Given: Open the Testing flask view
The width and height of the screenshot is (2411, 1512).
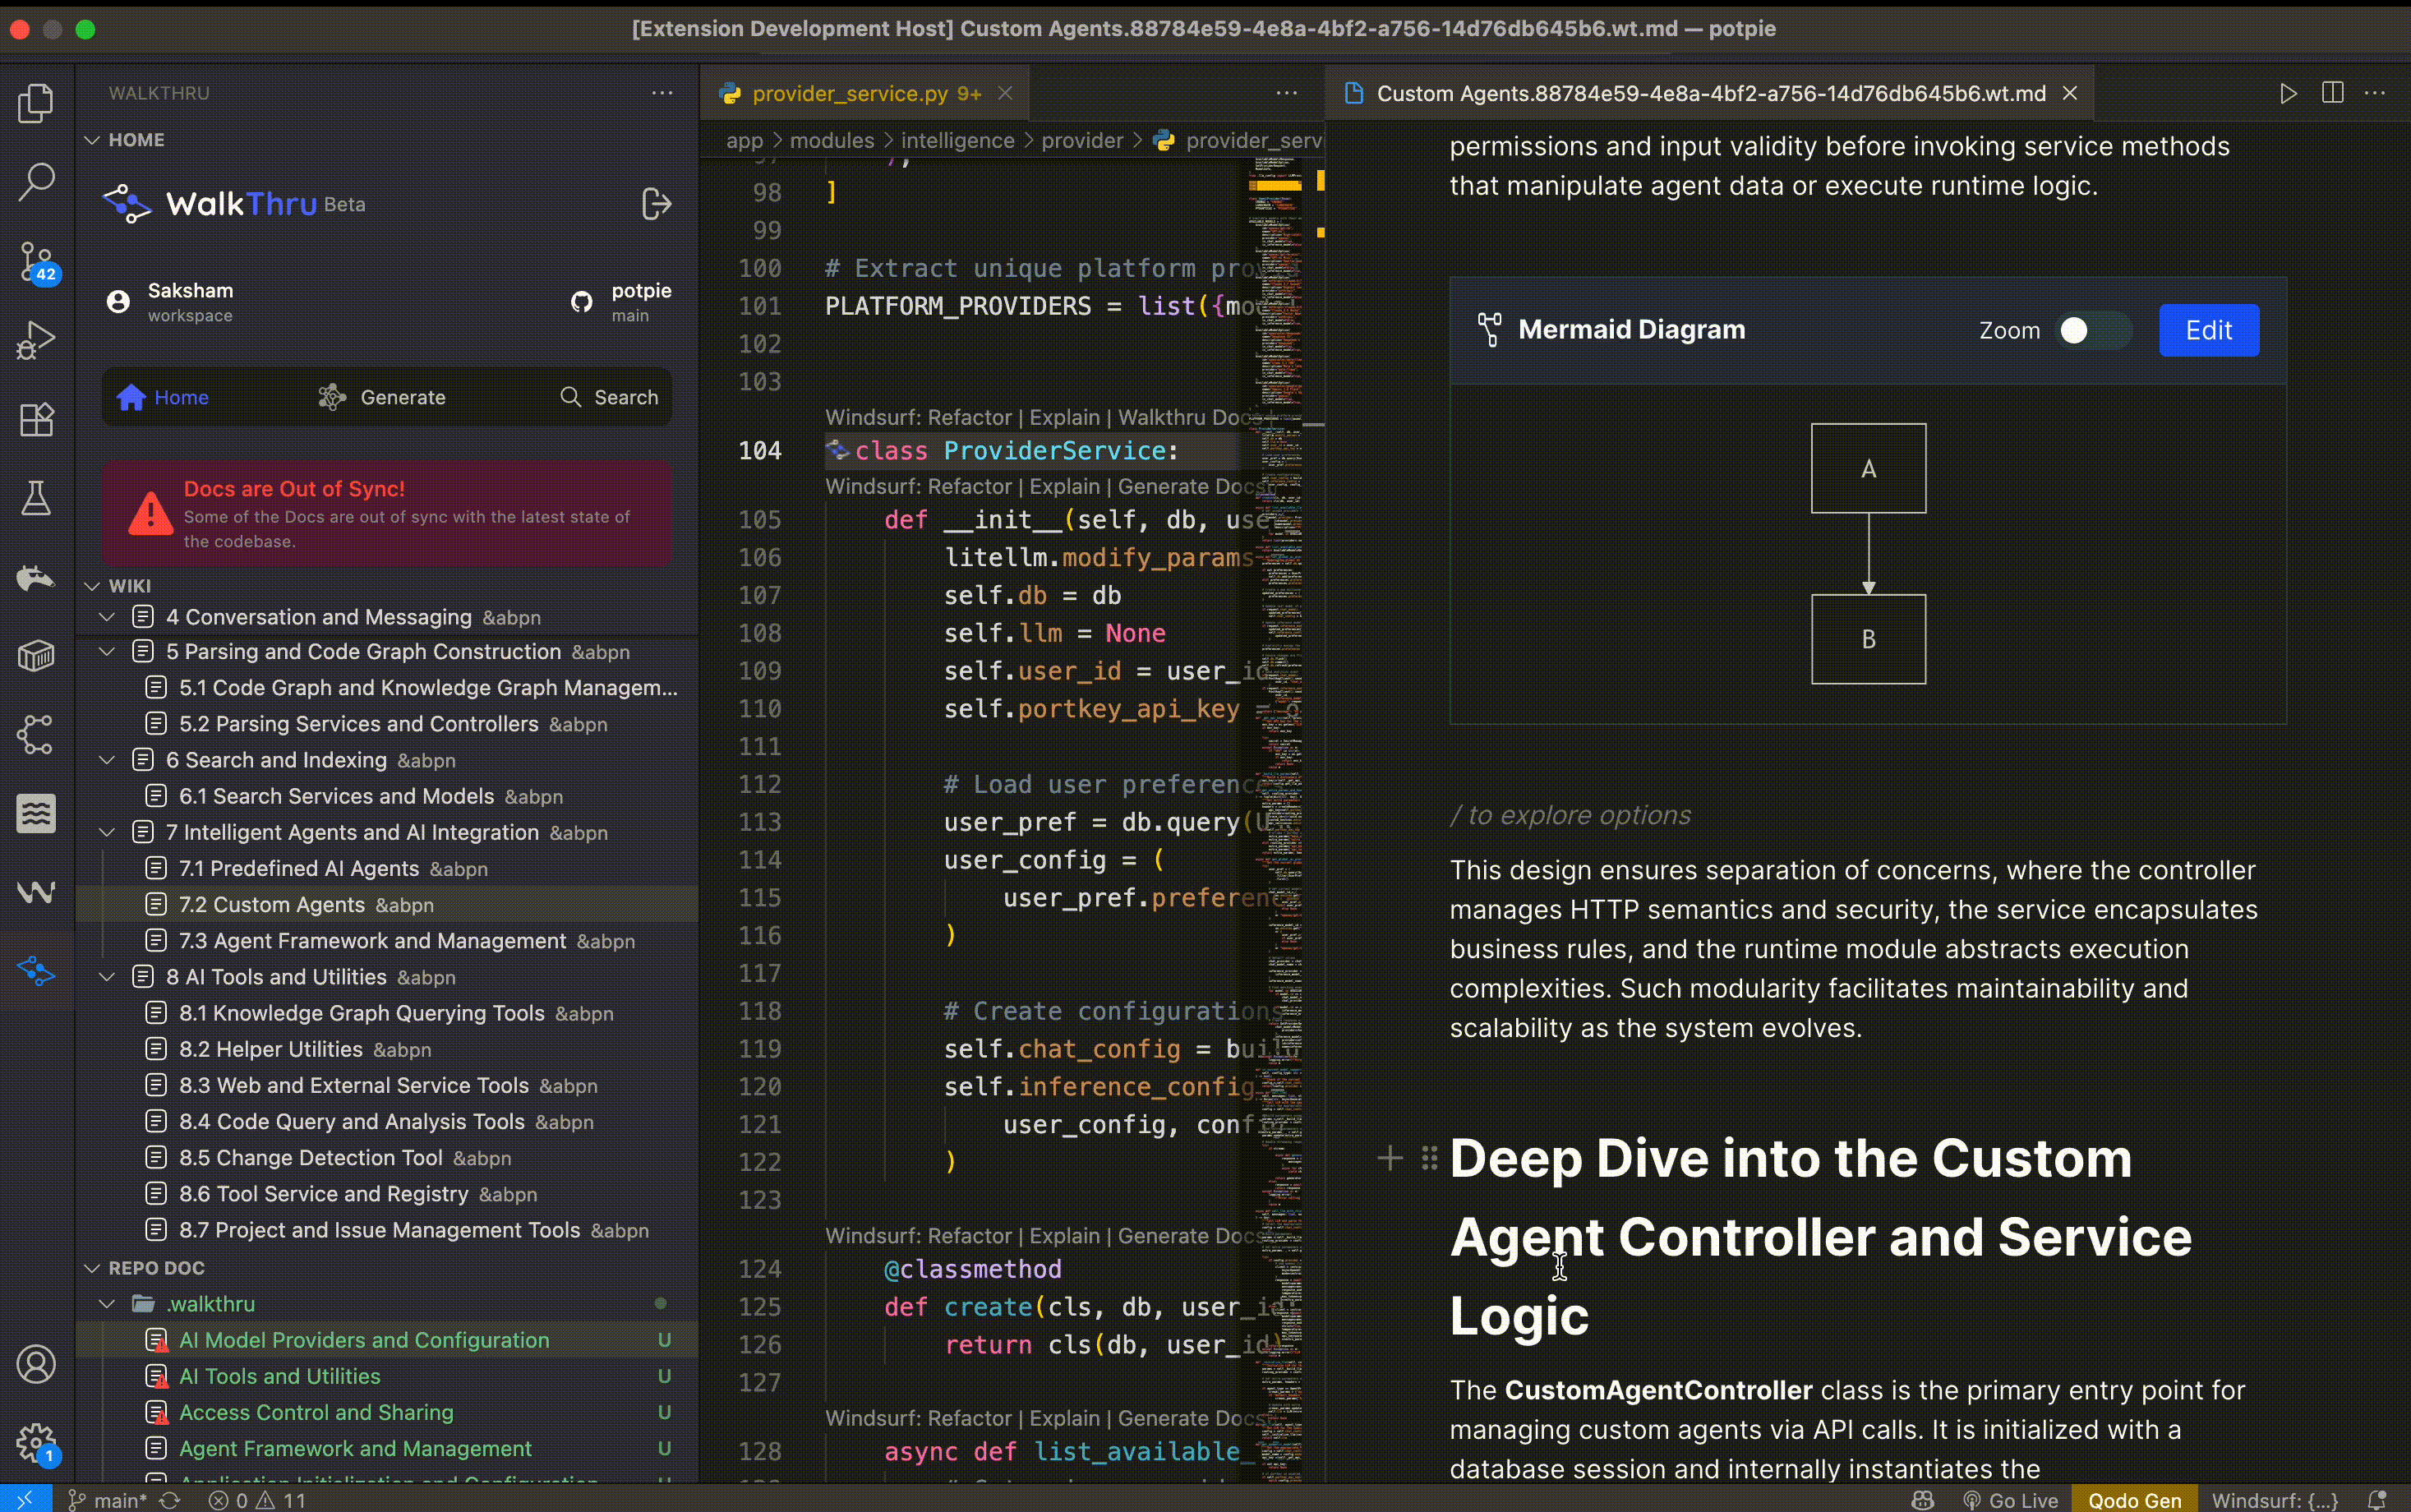Looking at the screenshot, I should [36, 498].
